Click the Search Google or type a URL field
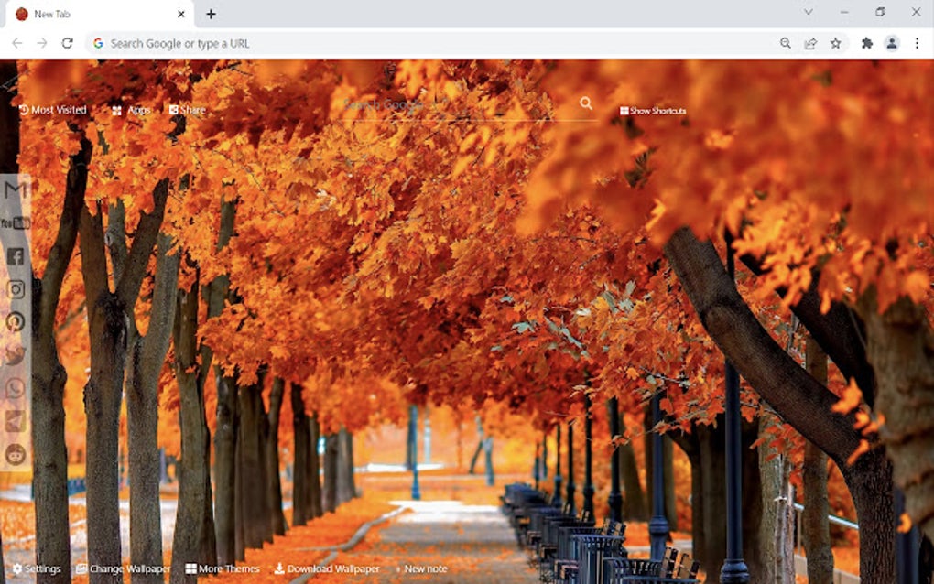This screenshot has height=584, width=934. [x=275, y=42]
